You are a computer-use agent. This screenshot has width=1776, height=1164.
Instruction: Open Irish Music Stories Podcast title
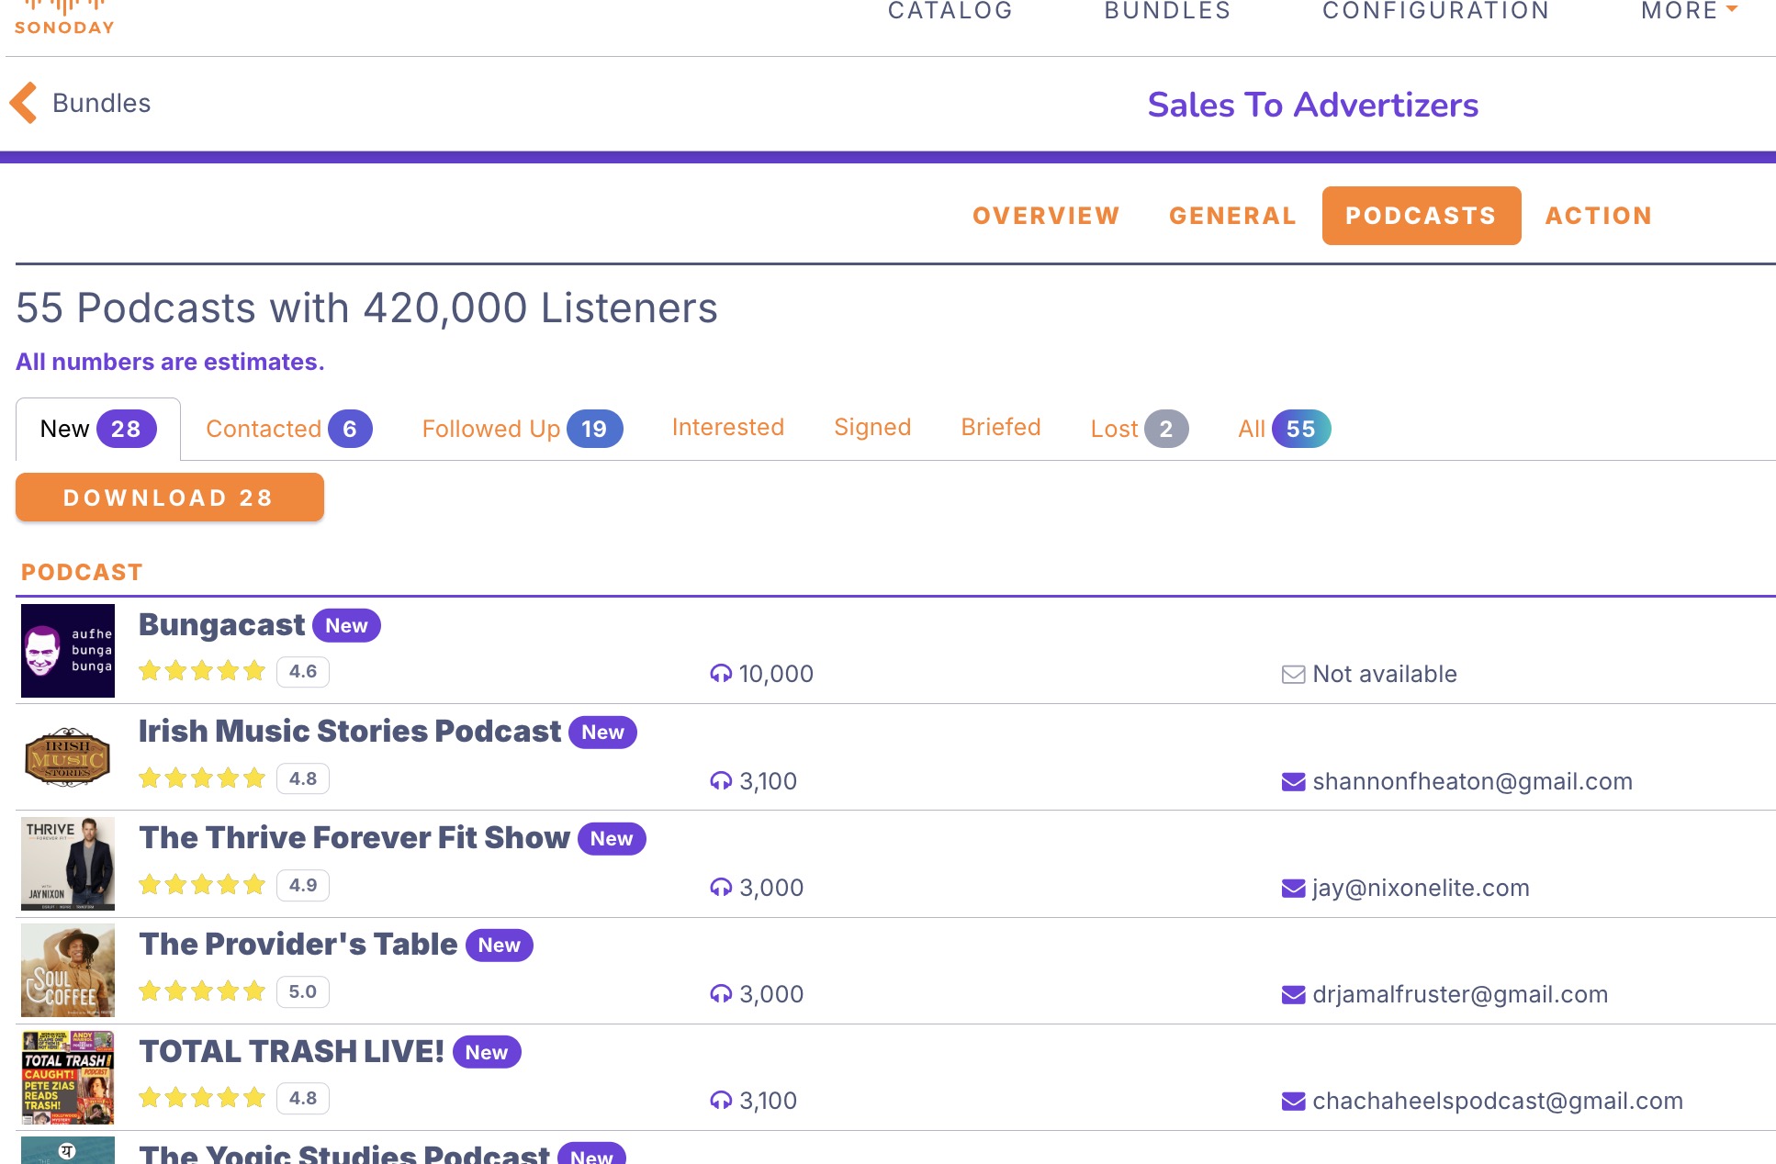click(349, 731)
